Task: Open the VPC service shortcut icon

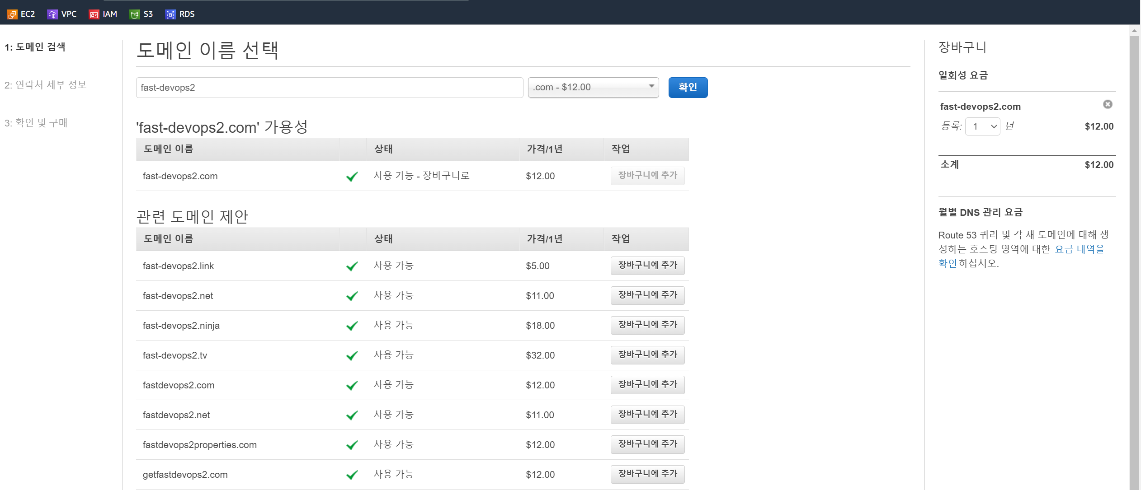Action: 52,14
